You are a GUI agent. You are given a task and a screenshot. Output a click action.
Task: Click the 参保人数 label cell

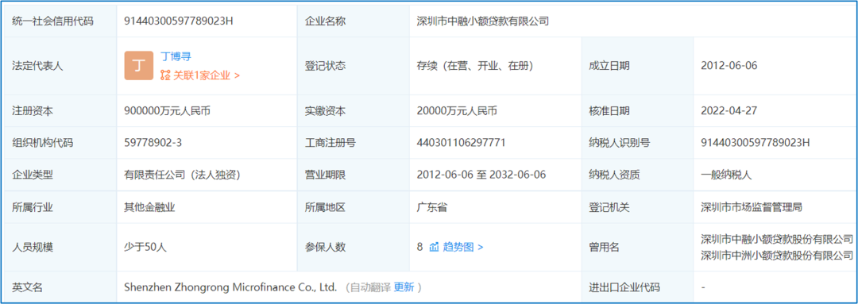pyautogui.click(x=354, y=247)
